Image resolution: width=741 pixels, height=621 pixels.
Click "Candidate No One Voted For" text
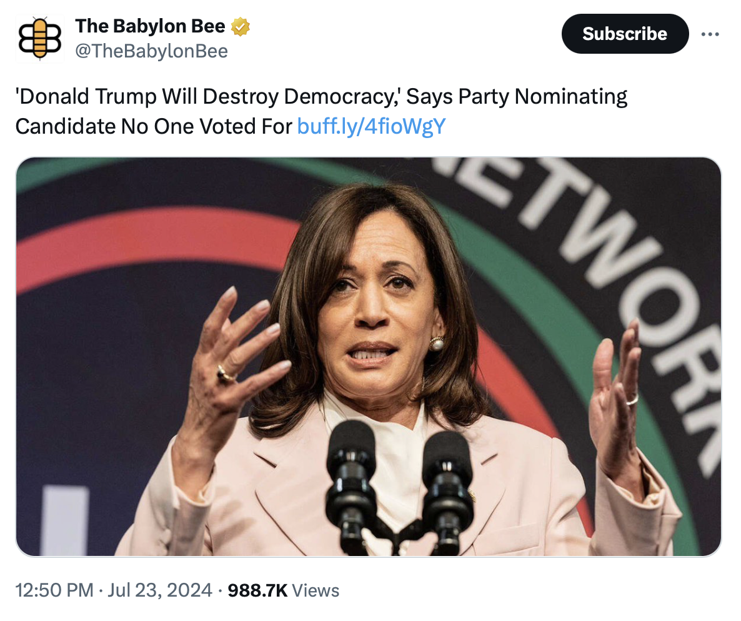coord(154,126)
